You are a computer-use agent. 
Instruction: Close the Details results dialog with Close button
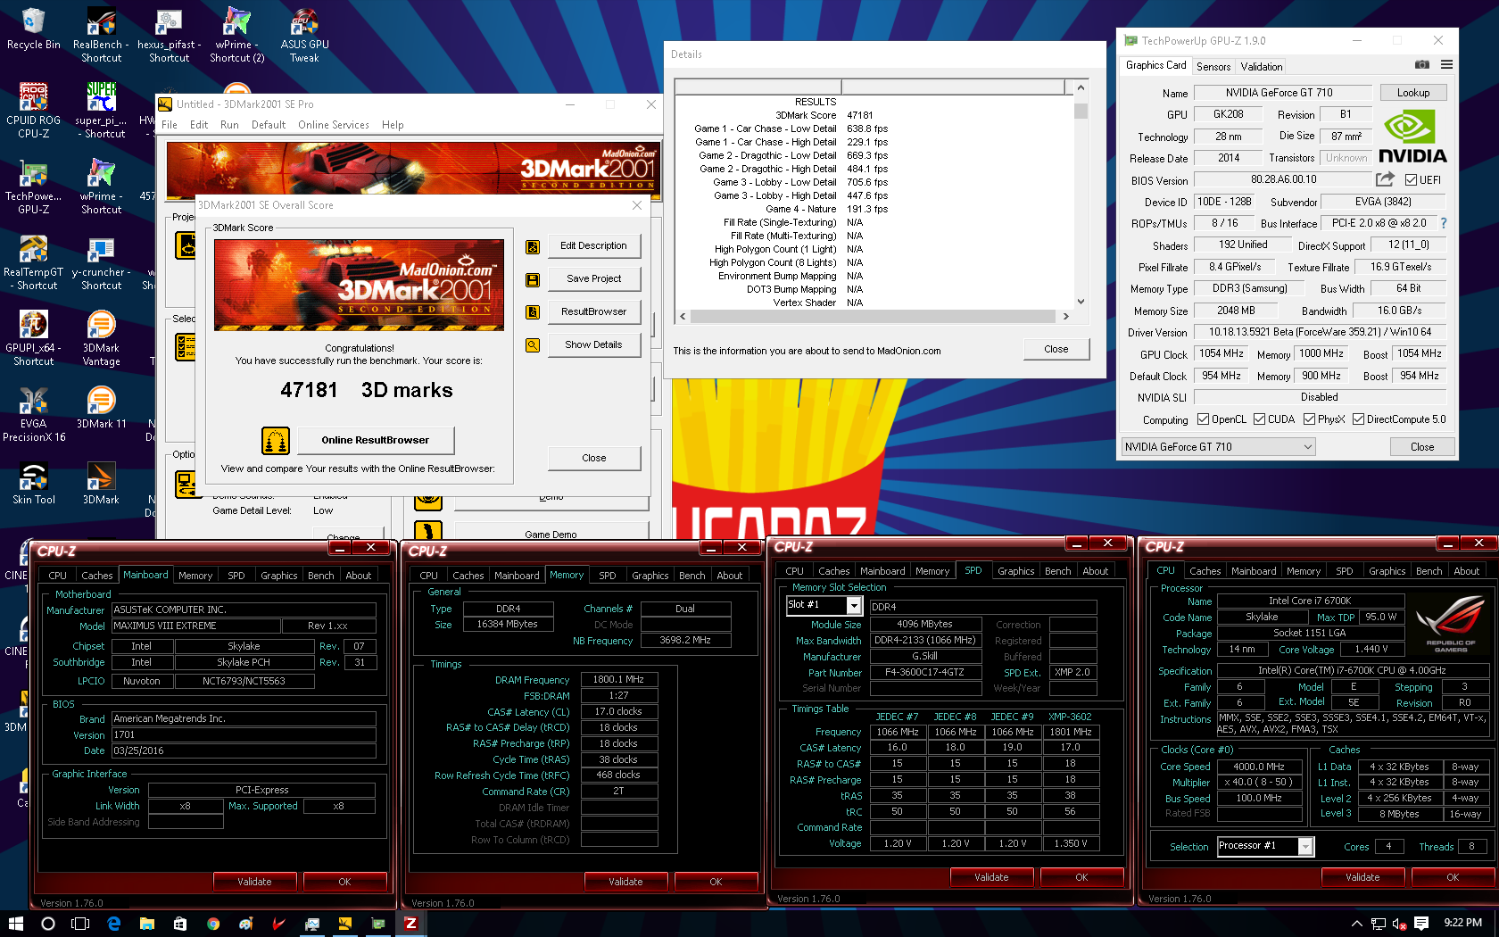[x=1056, y=349]
